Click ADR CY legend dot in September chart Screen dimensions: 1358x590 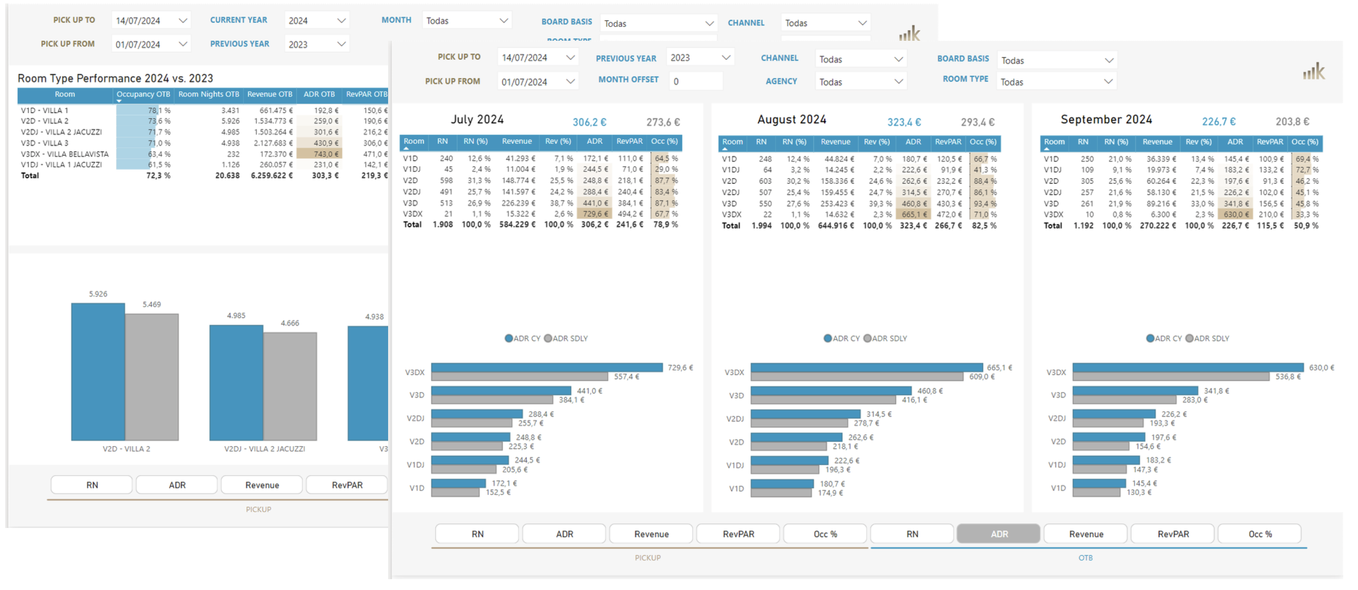click(x=1150, y=338)
